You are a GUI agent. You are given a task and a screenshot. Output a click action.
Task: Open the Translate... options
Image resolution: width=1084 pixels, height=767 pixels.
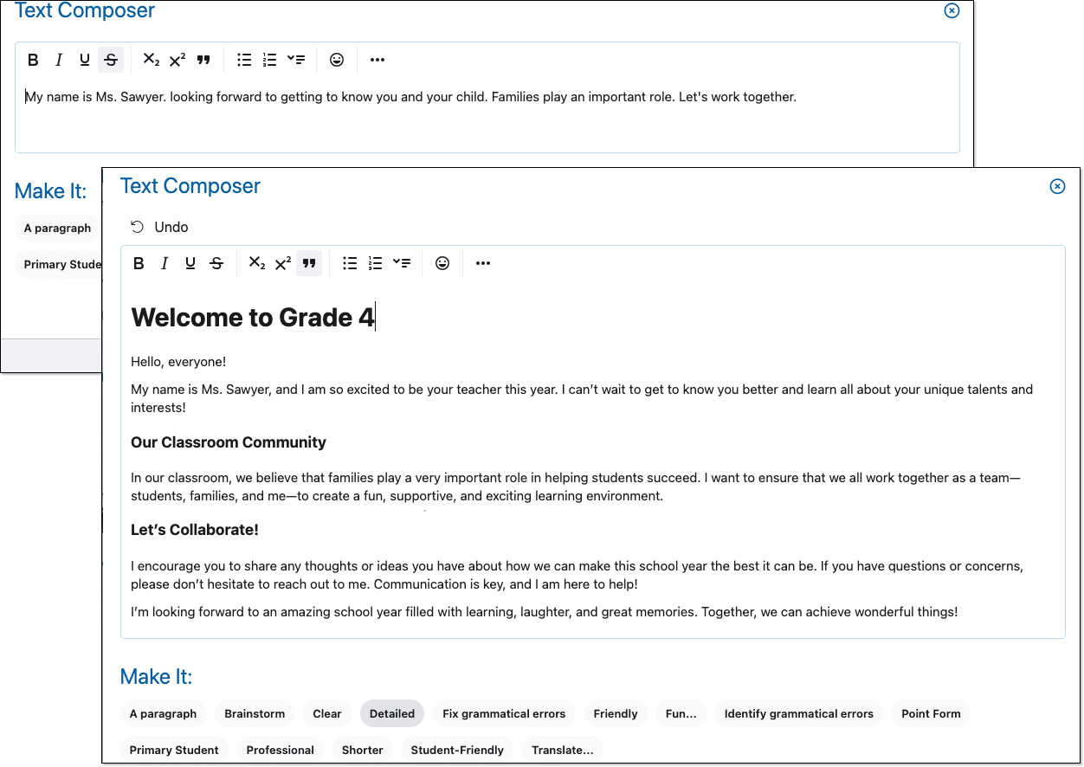click(x=563, y=750)
